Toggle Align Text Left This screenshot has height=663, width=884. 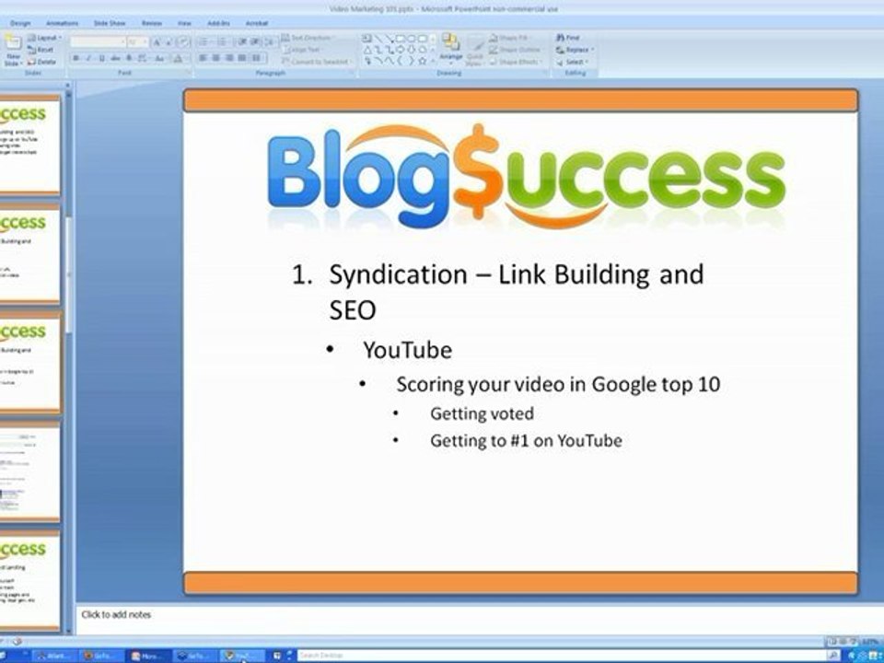coord(203,58)
